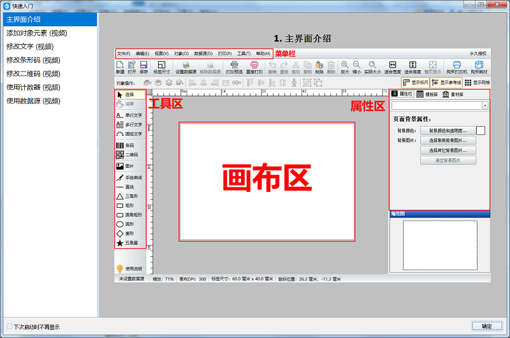The image size is (510, 338).
Task: Click the 使用说明 lightbulb icon
Action: pos(119,268)
